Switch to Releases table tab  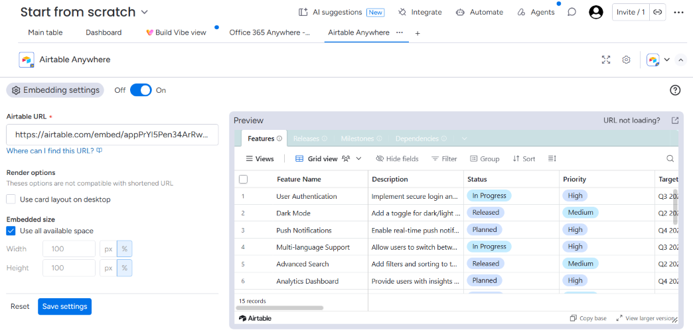tap(310, 139)
